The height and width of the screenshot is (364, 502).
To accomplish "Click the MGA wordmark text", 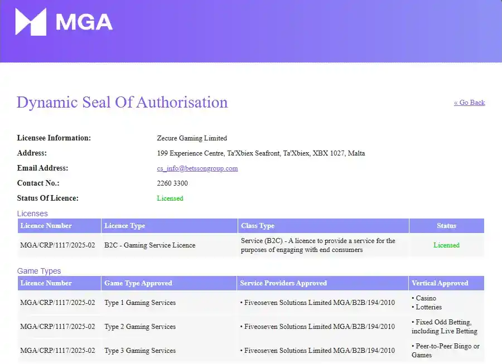I will click(84, 22).
